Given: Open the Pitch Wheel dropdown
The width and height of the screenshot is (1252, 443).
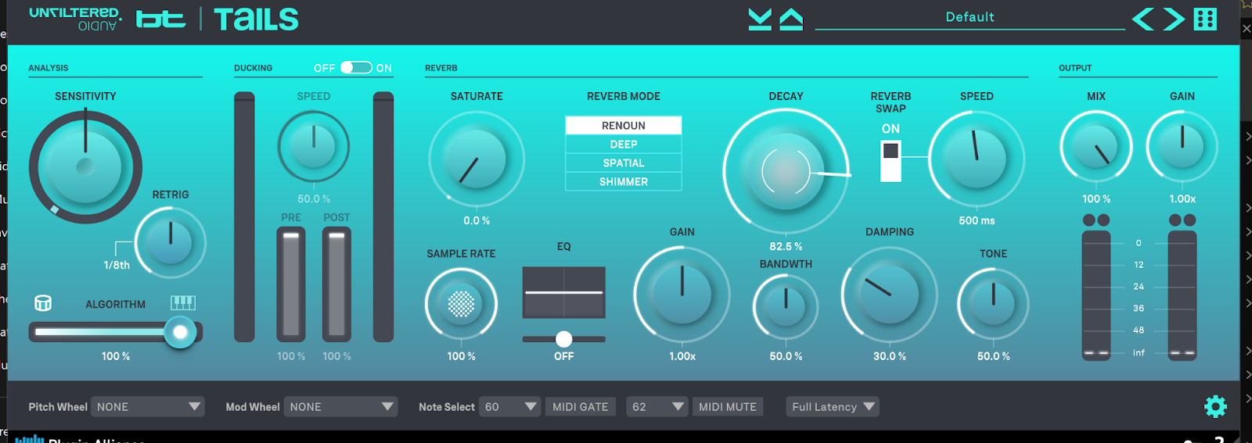Looking at the screenshot, I should point(148,407).
